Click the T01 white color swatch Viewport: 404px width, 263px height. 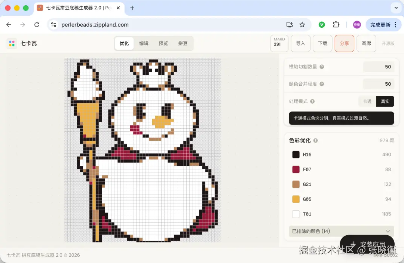296,214
